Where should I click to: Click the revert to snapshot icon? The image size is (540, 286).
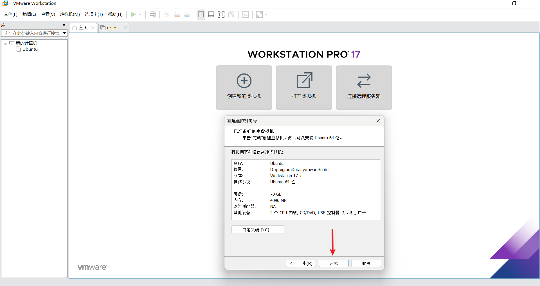[177, 15]
